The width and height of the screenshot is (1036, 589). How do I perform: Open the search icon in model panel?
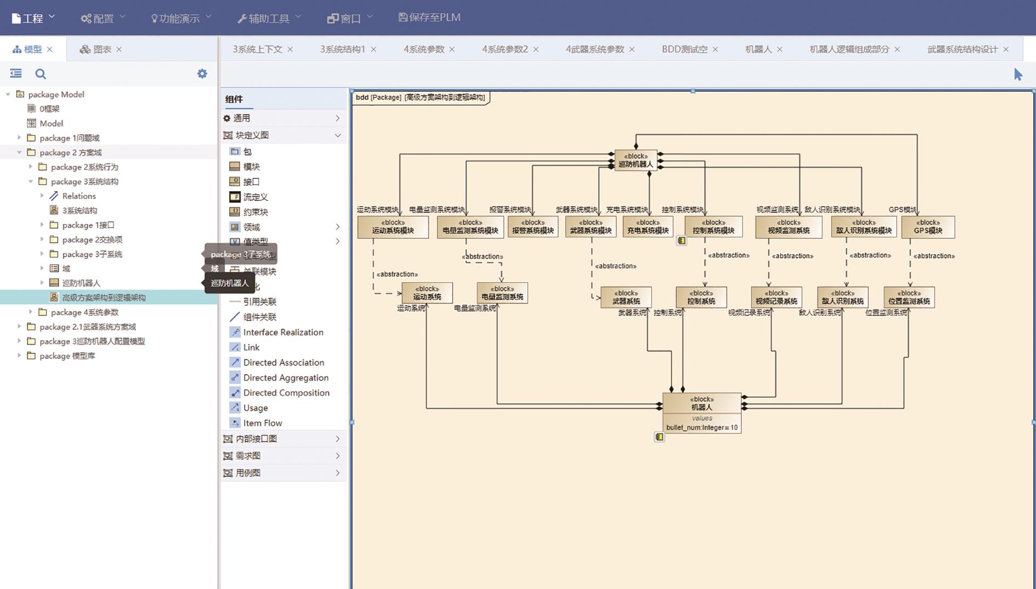[41, 73]
